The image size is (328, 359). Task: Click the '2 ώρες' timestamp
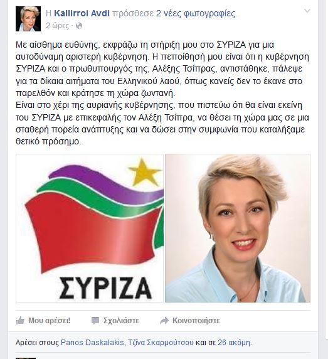[x=57, y=26]
